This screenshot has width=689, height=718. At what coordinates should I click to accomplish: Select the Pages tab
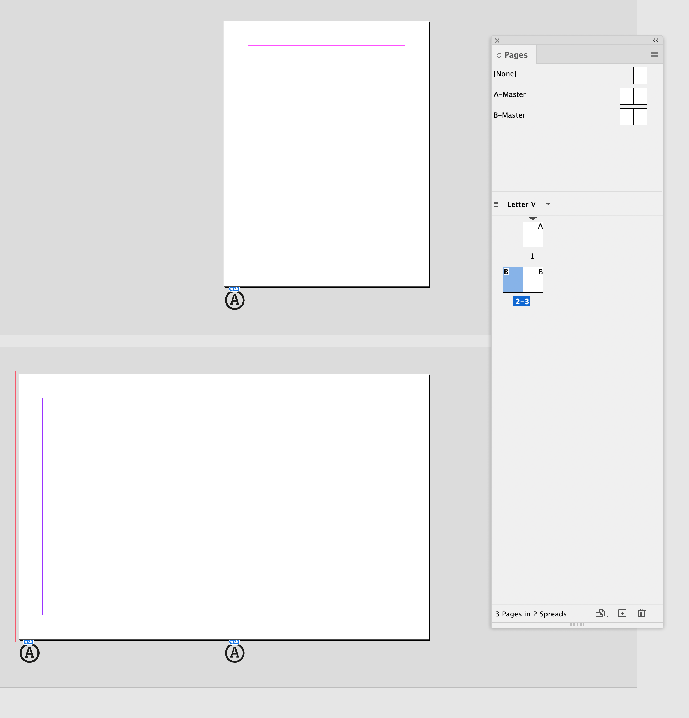pyautogui.click(x=516, y=55)
